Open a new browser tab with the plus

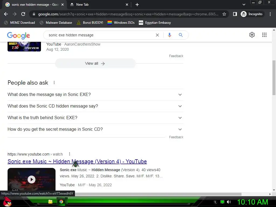tap(137, 5)
